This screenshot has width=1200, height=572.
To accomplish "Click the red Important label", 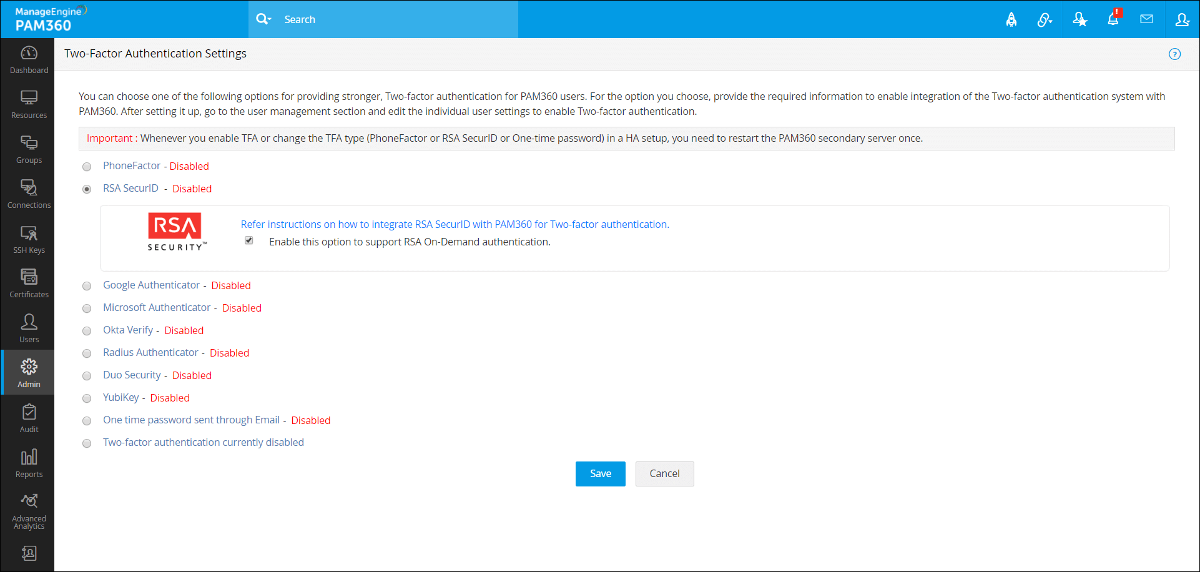I will 111,138.
